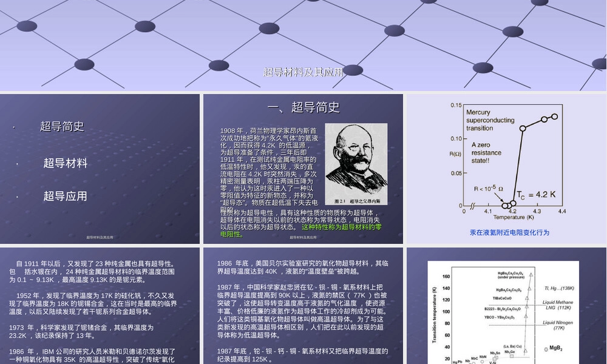Click the paragraph starting 1908 年，荷兰物理学家
This screenshot has width=607, height=364.
269,170
